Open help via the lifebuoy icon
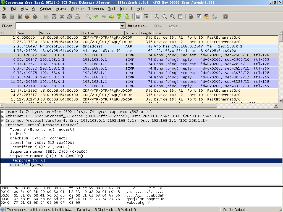The height and width of the screenshot is (212, 283). tap(226, 17)
